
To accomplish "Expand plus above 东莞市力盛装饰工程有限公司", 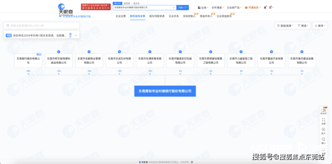I will pos(241,52).
